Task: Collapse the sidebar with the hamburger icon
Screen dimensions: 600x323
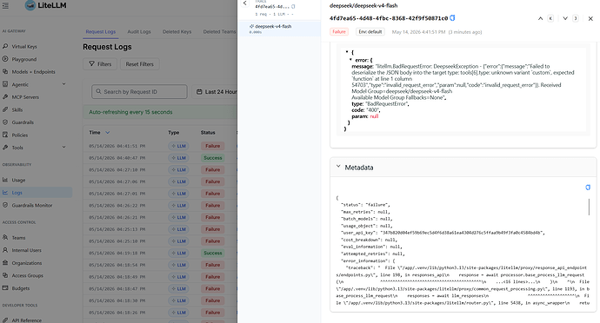Action: (5, 5)
